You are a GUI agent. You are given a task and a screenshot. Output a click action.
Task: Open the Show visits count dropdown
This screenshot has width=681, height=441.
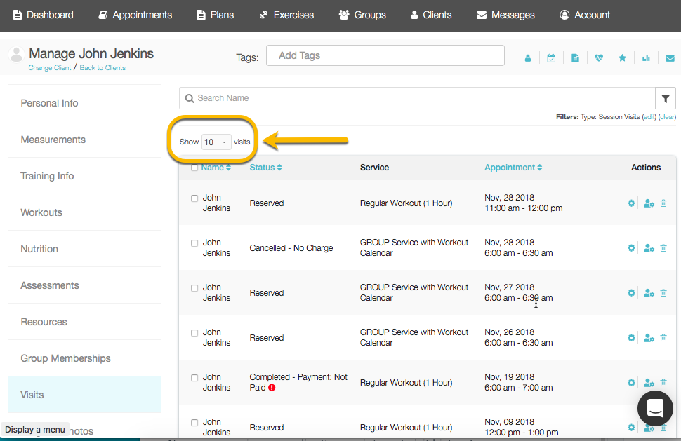pos(216,141)
